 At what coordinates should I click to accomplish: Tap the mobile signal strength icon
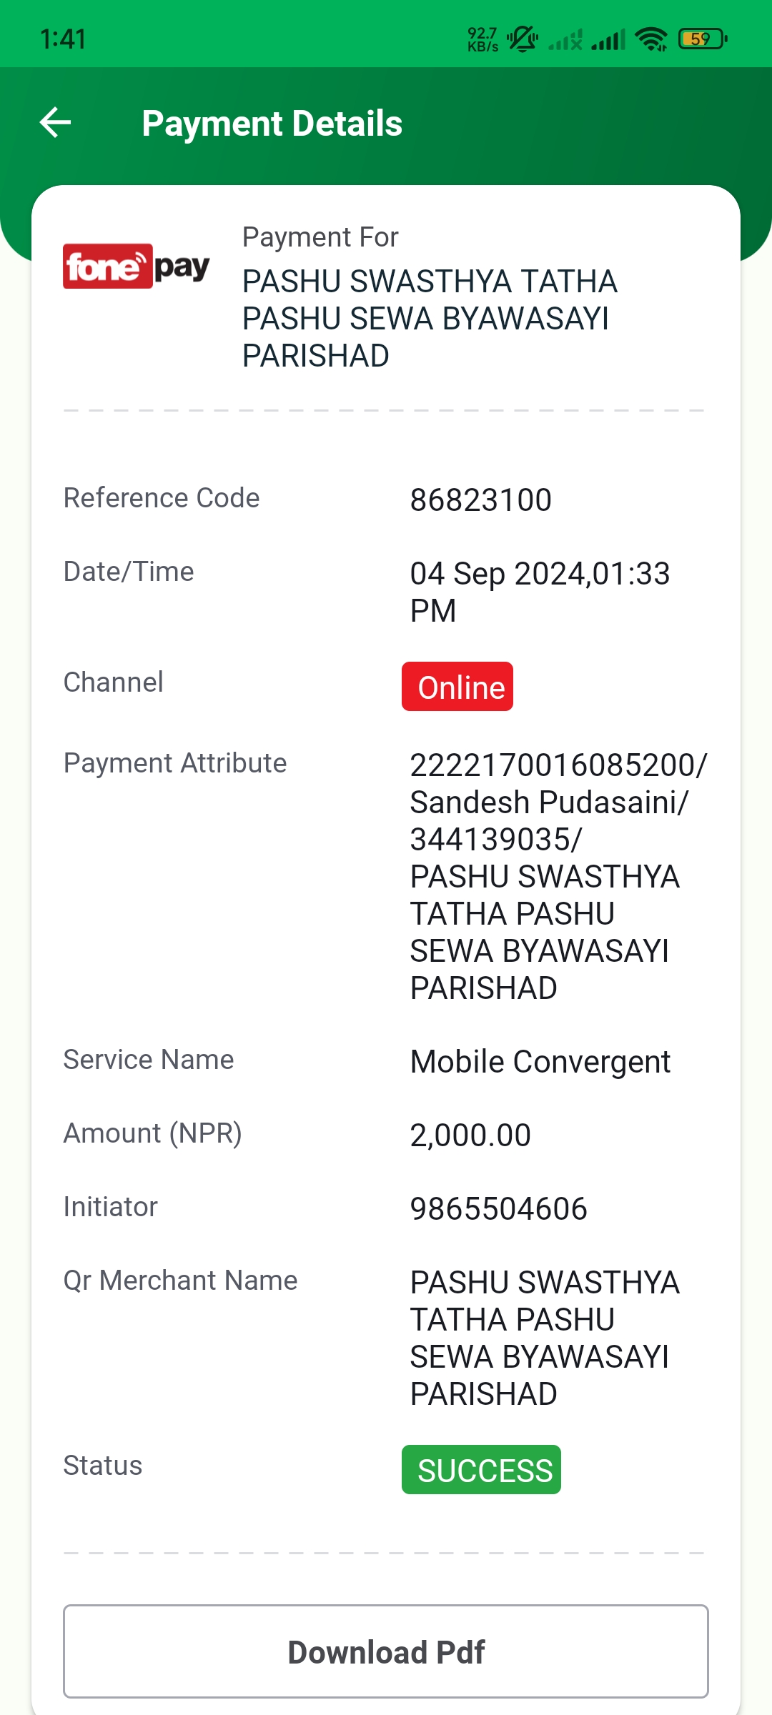coord(608,39)
